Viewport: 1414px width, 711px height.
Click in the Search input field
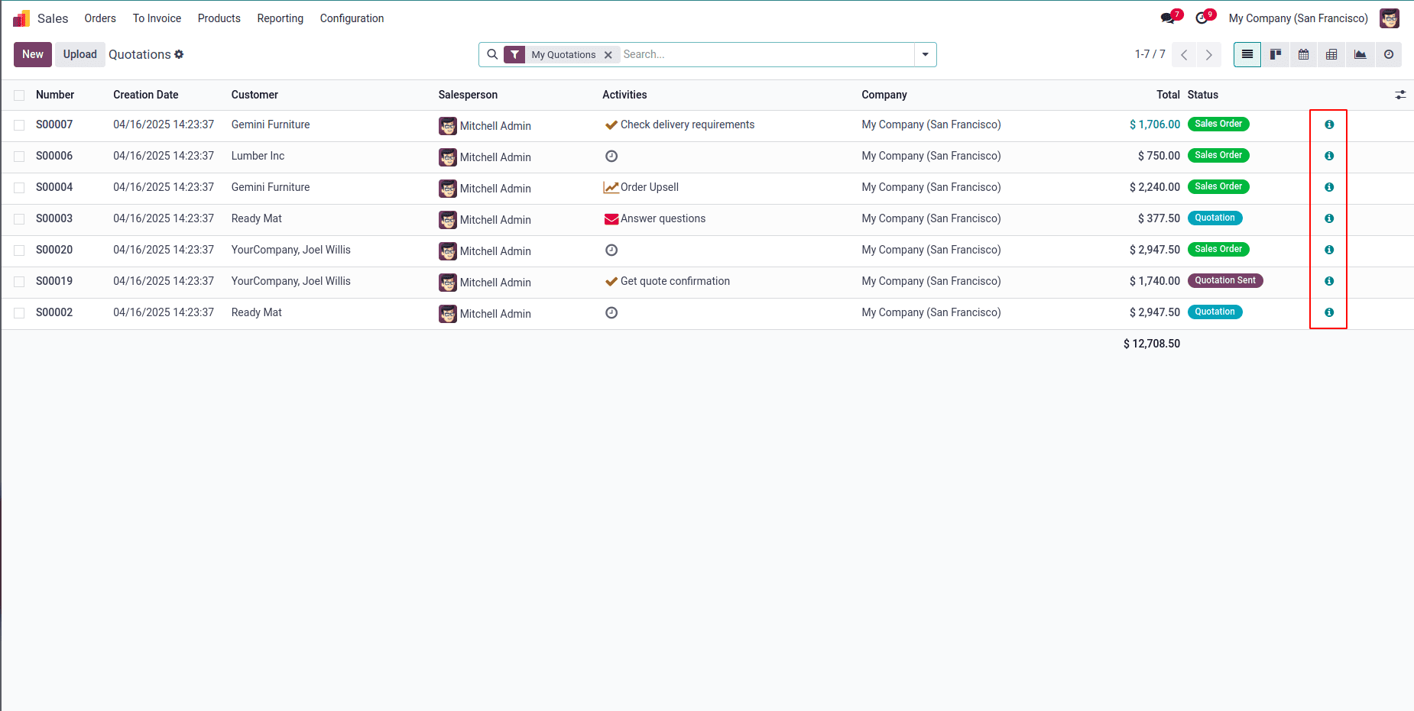767,54
